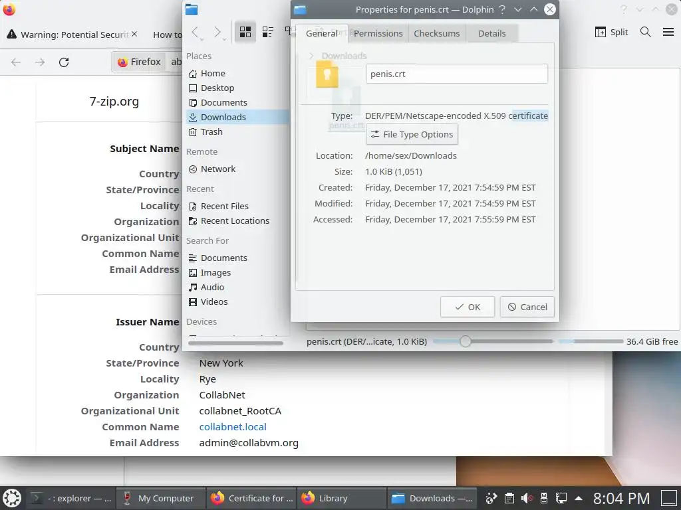Click Firefox forward arrow
This screenshot has height=510, width=681.
[40, 62]
